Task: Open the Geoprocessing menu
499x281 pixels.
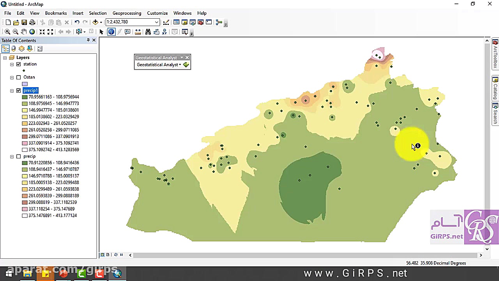Action: pos(127,13)
